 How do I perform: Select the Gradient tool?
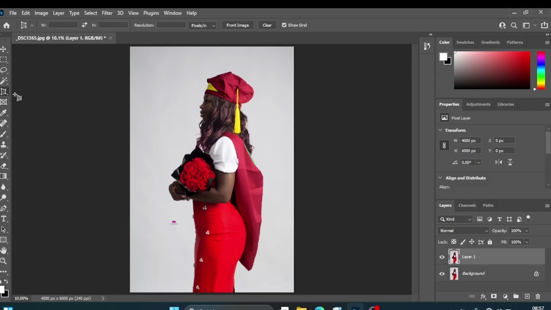click(3, 176)
